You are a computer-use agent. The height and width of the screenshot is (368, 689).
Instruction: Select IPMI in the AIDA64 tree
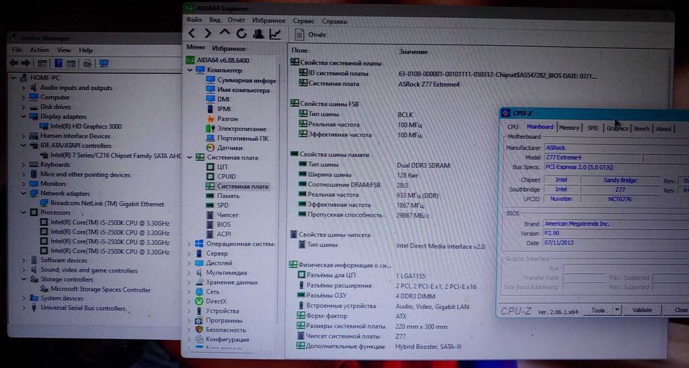click(x=218, y=109)
